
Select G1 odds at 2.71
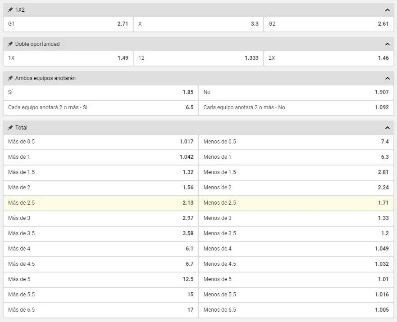68,24
